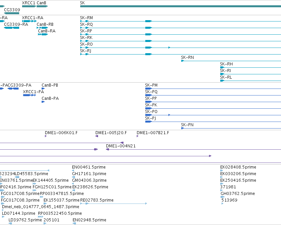The image size is (281, 225).
Task: Select EST LD39762.5prime
Action: pyautogui.click(x=10, y=223)
